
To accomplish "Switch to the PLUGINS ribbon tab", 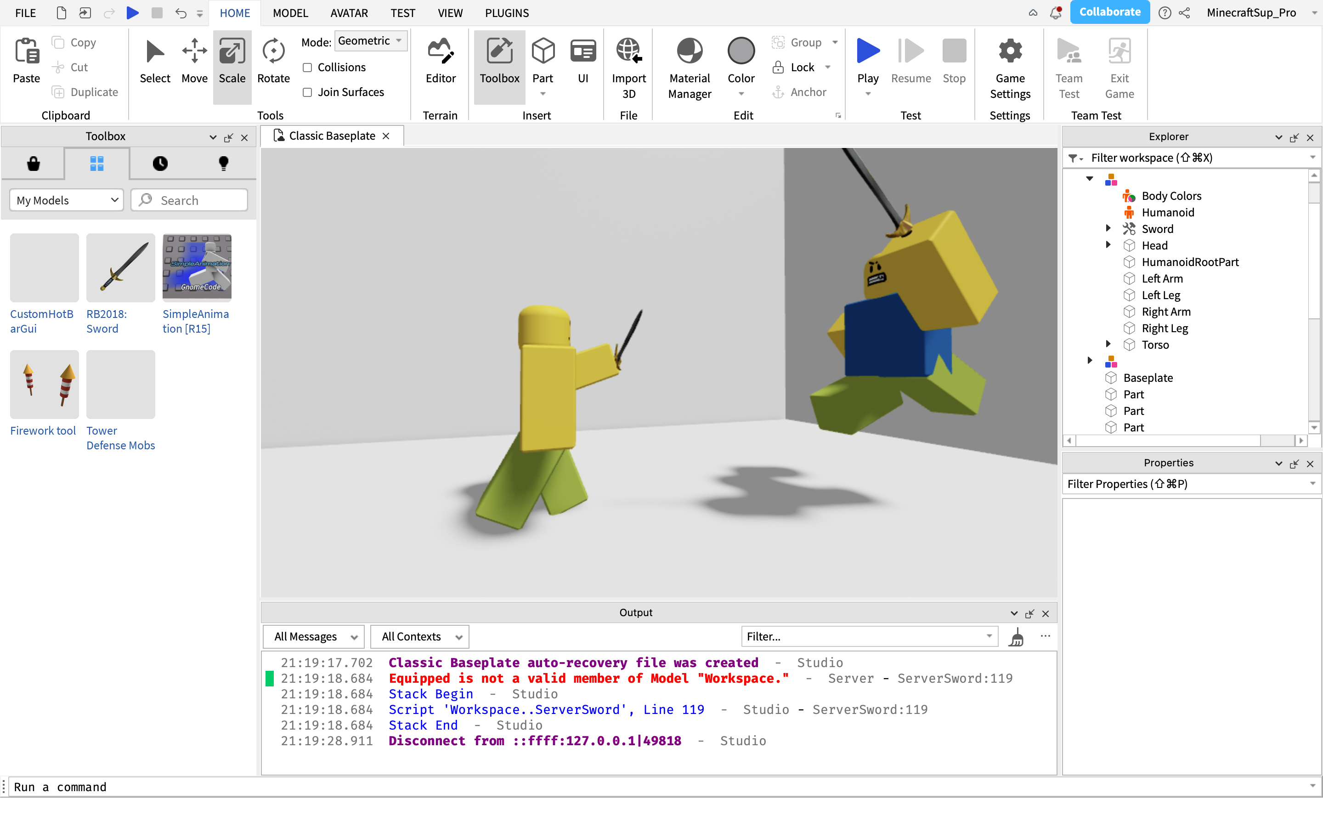I will click(x=507, y=12).
